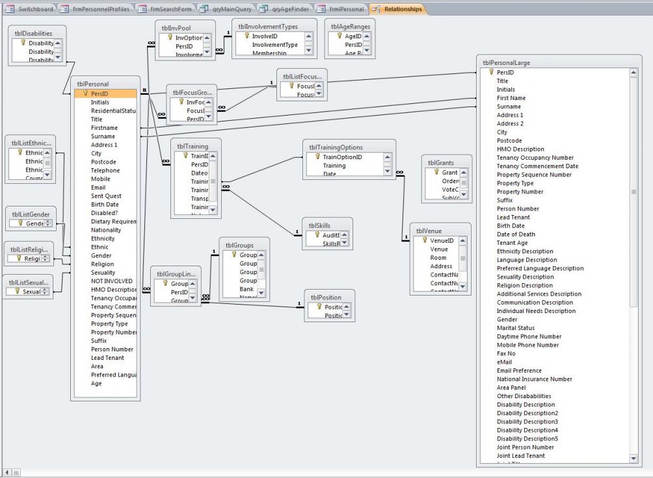This screenshot has height=478, width=653.
Task: Click the key icon beside PersID in tblPersonal
Action: click(86, 94)
